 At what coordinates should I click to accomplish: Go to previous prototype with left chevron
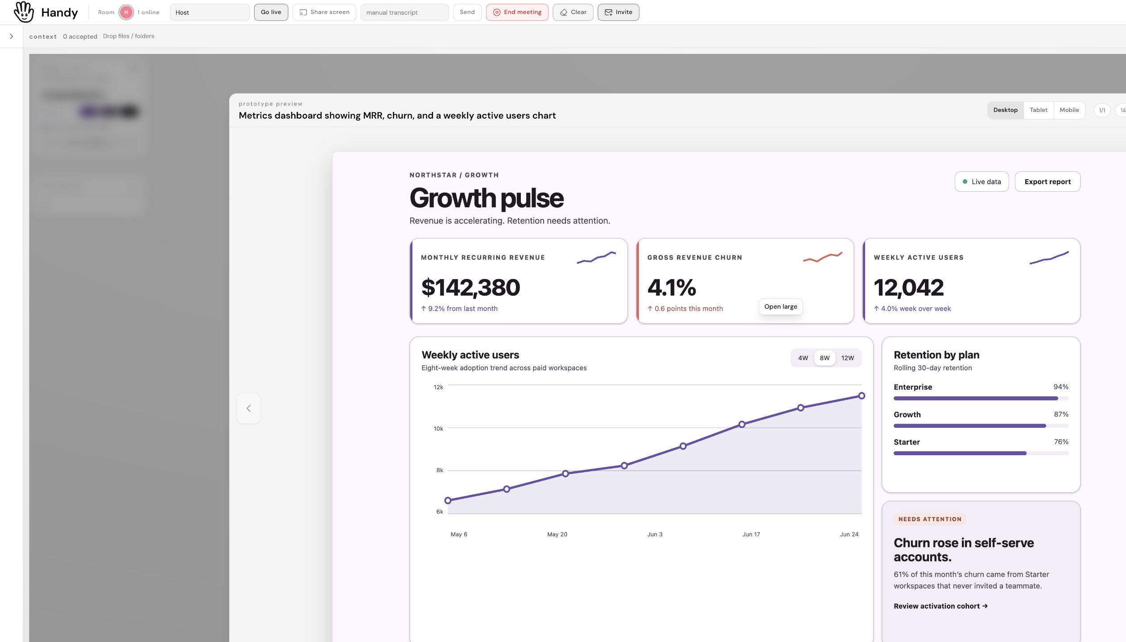point(248,408)
